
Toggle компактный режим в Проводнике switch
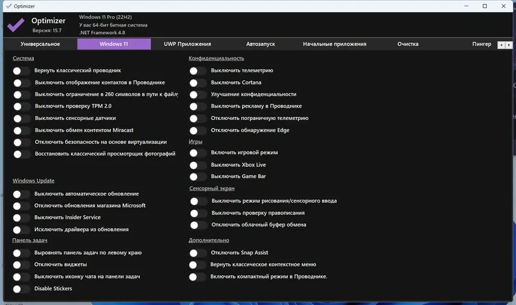pyautogui.click(x=197, y=277)
